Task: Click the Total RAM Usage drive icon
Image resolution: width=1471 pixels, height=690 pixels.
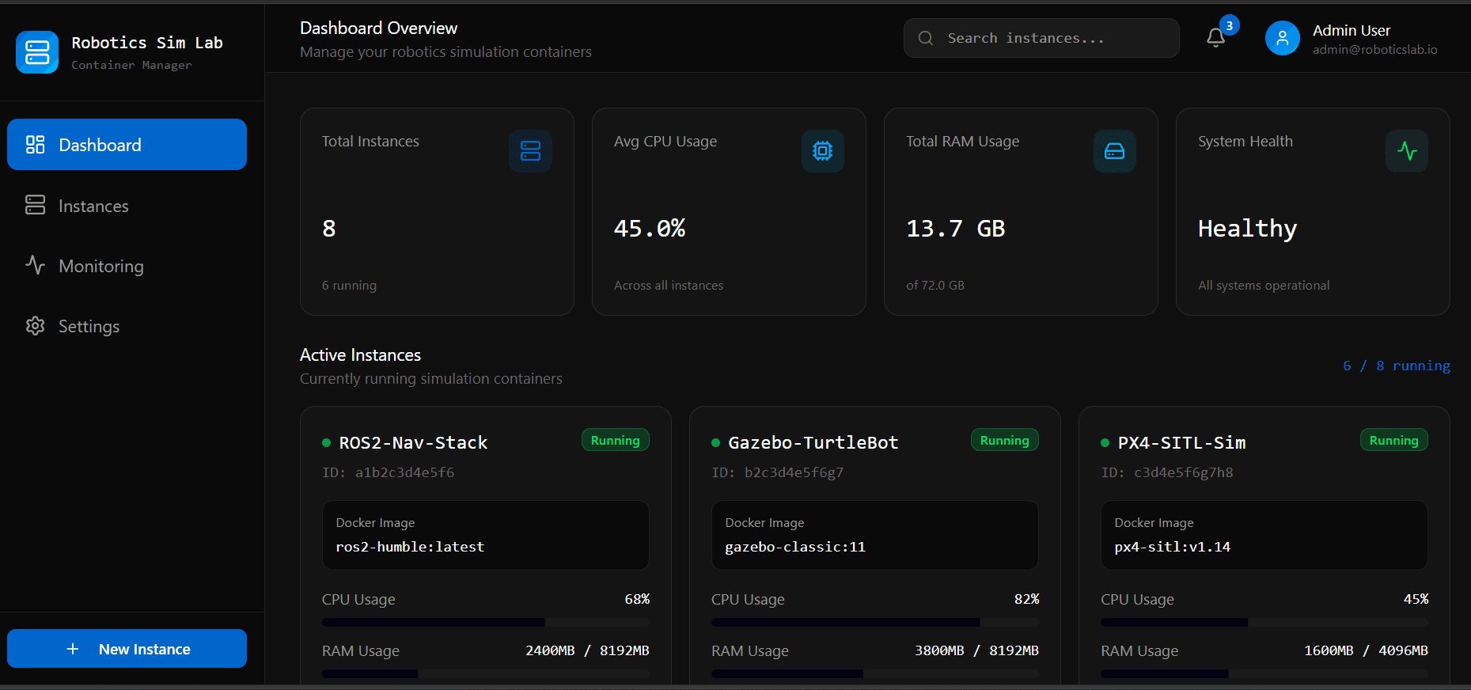Action: [x=1114, y=151]
